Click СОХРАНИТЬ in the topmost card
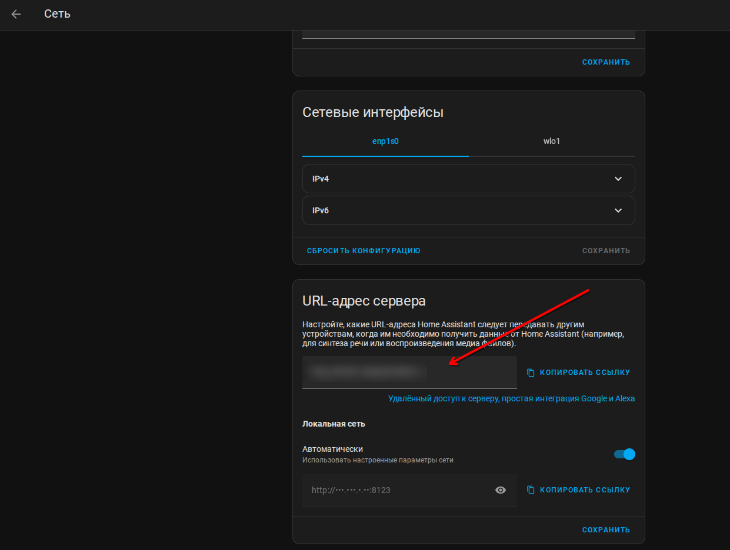Viewport: 730px width, 550px height. (606, 62)
